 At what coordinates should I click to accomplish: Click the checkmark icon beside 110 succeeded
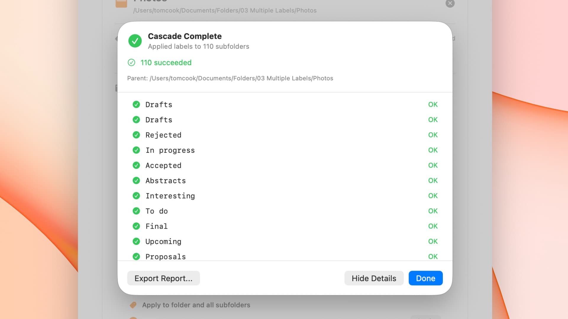(131, 63)
